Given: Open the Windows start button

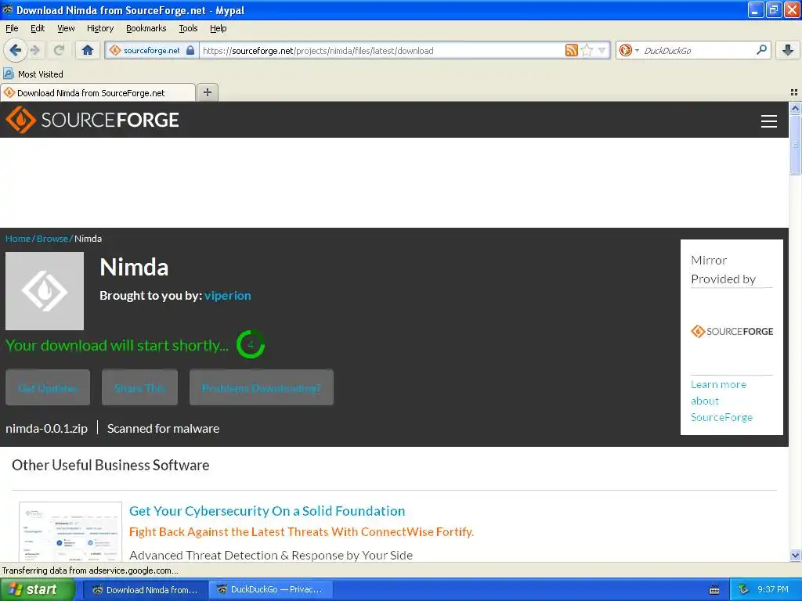Looking at the screenshot, I should (38, 590).
